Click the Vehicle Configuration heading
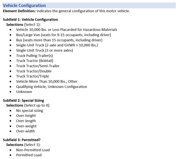Image resolution: width=178 pixels, height=159 pixels. point(24,6)
